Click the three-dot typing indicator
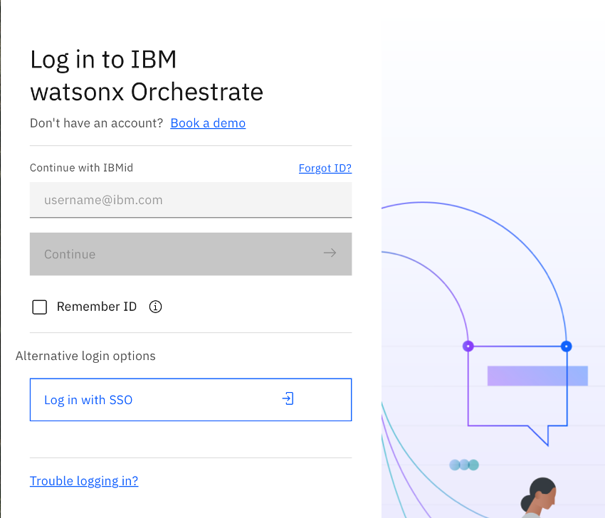Screen dimensions: 605x518 [x=464, y=465]
